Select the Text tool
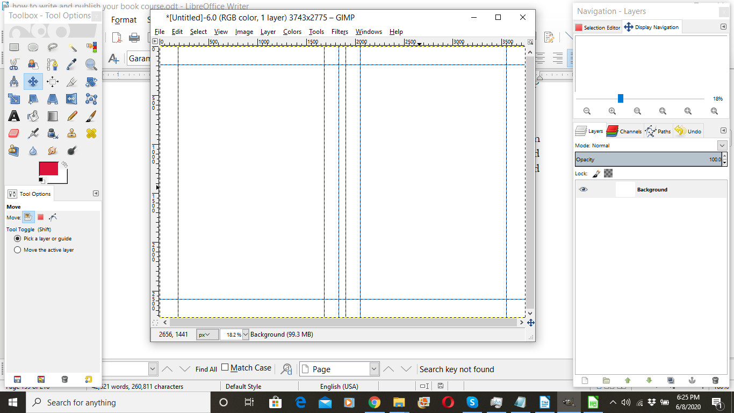734x413 pixels. [14, 116]
